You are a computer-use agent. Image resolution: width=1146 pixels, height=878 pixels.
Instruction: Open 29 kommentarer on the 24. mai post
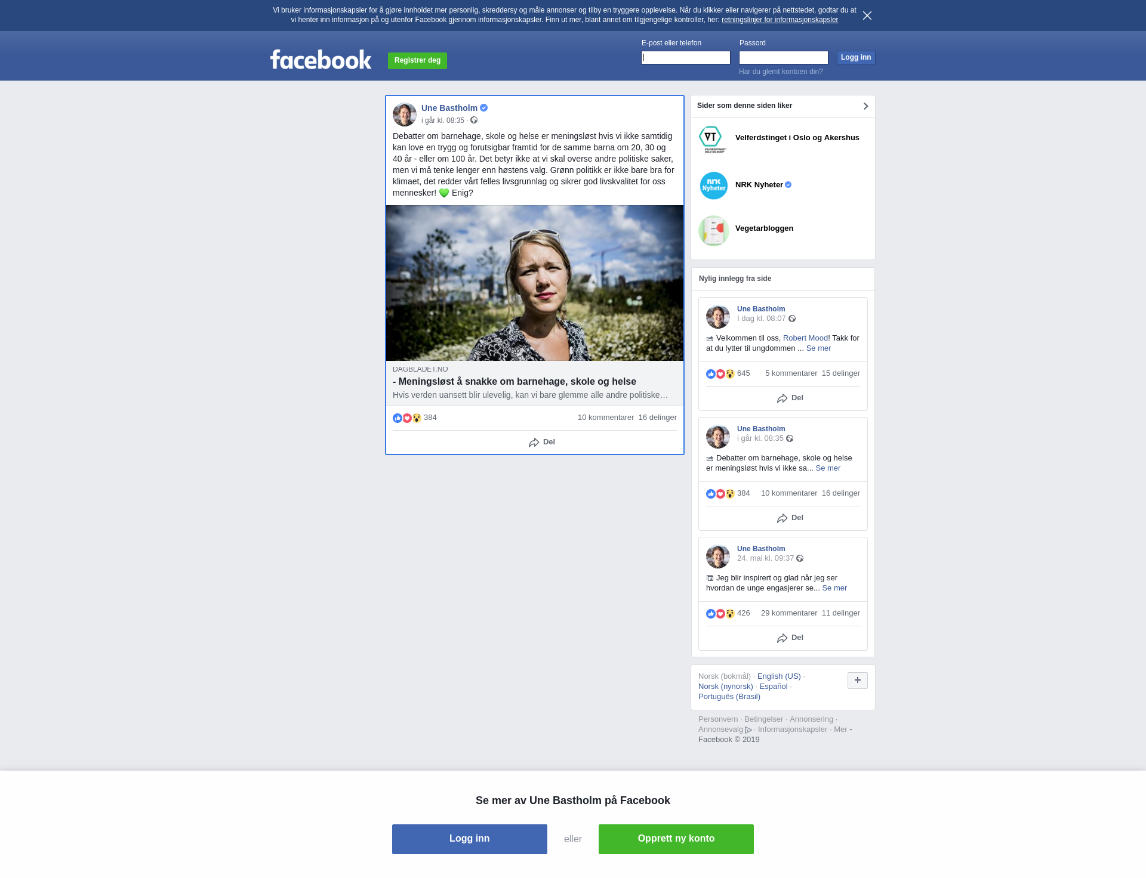point(789,613)
